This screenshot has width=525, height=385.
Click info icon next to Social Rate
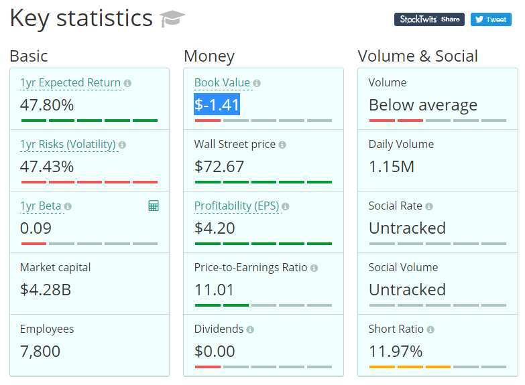tap(429, 206)
